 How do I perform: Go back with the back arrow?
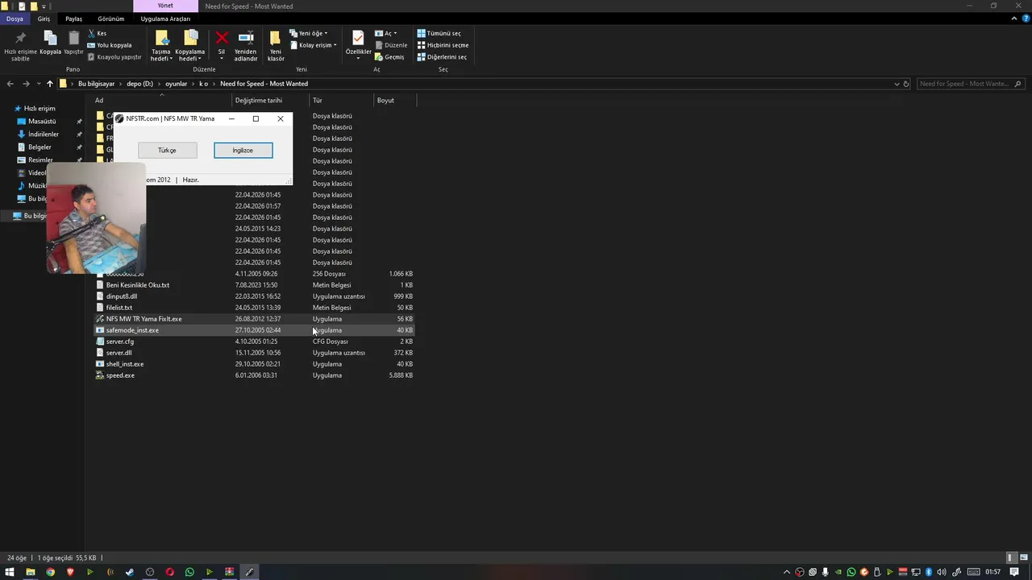[x=10, y=84]
